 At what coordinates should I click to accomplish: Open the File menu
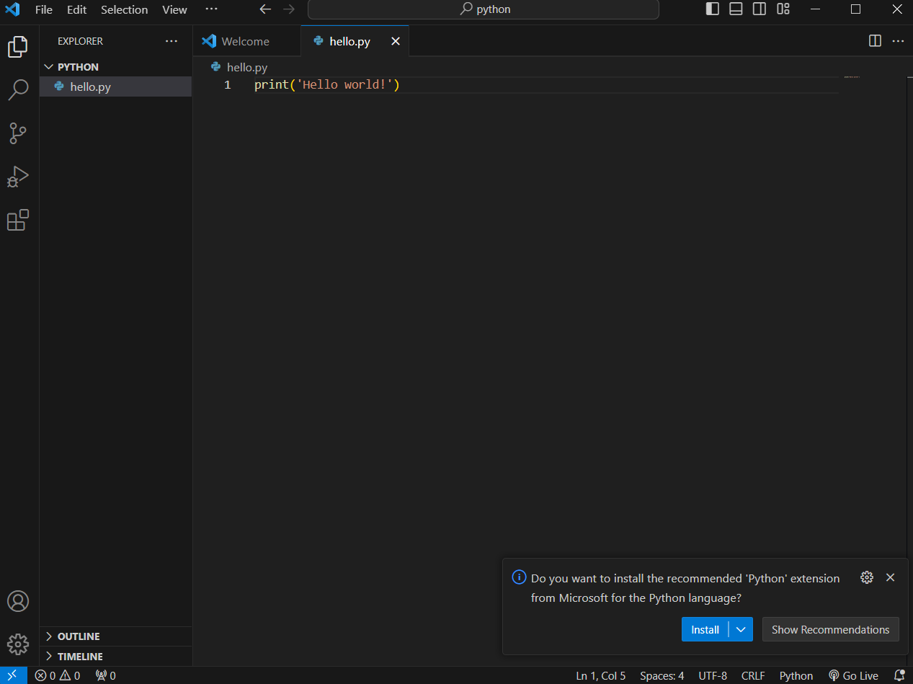[x=44, y=9]
